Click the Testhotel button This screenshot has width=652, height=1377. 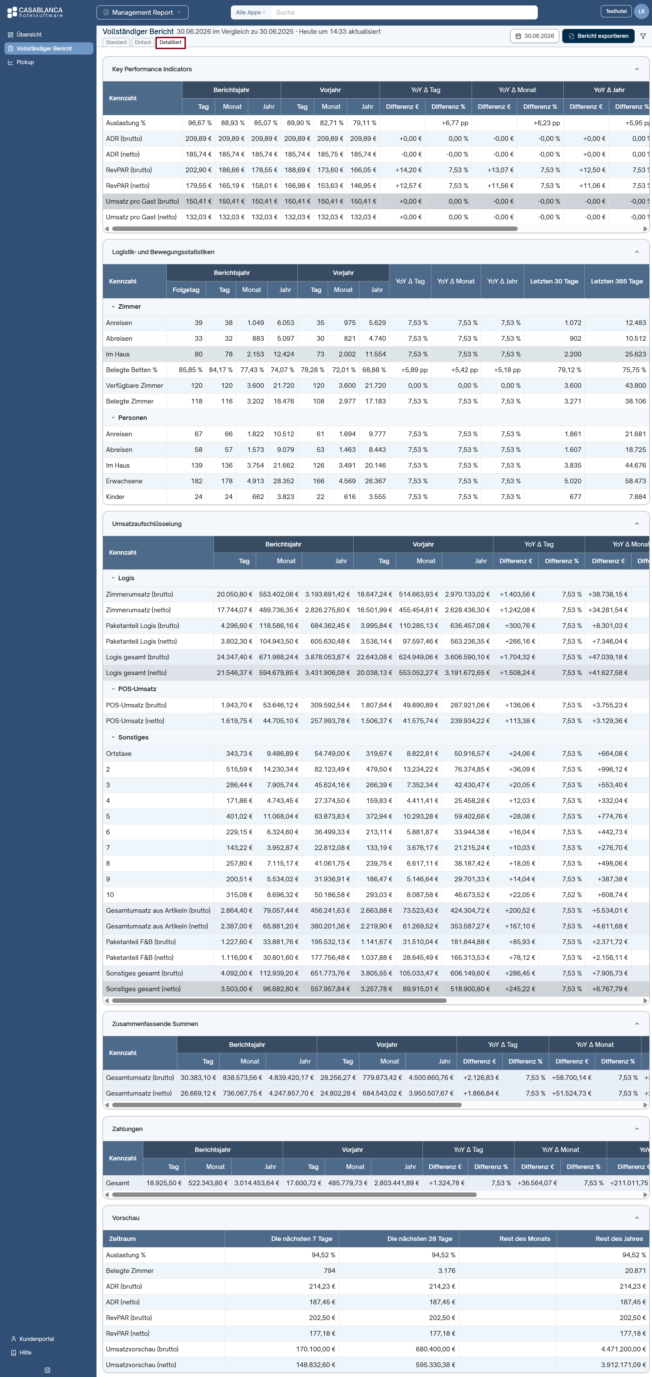click(616, 11)
